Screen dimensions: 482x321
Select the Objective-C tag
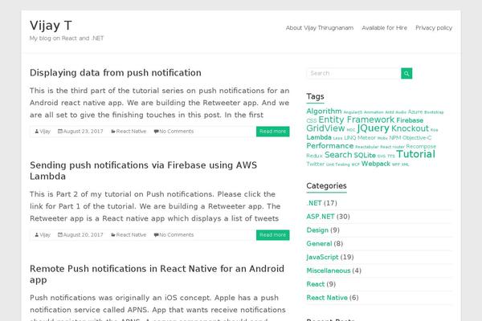(417, 138)
